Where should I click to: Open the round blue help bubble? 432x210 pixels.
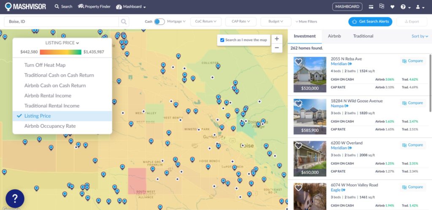(15, 199)
